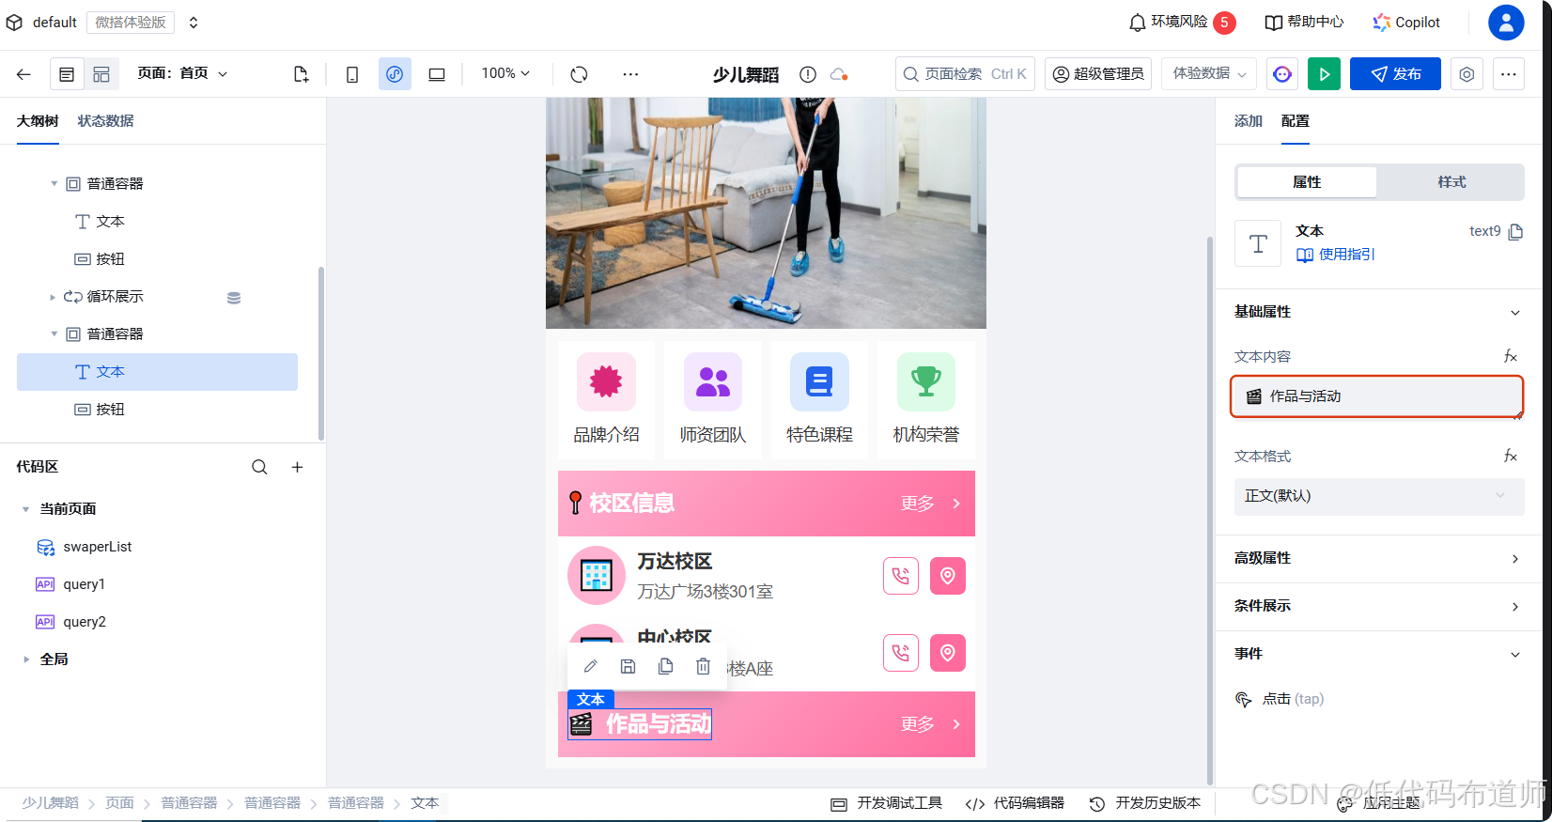Image resolution: width=1552 pixels, height=822 pixels.
Task: Add 点击 (tap) event handler
Action: [1280, 699]
